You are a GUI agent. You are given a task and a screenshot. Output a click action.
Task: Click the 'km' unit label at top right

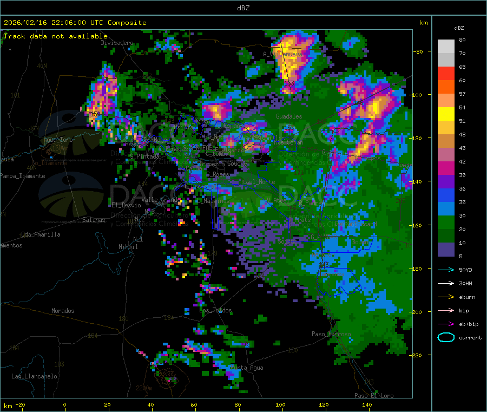423,23
